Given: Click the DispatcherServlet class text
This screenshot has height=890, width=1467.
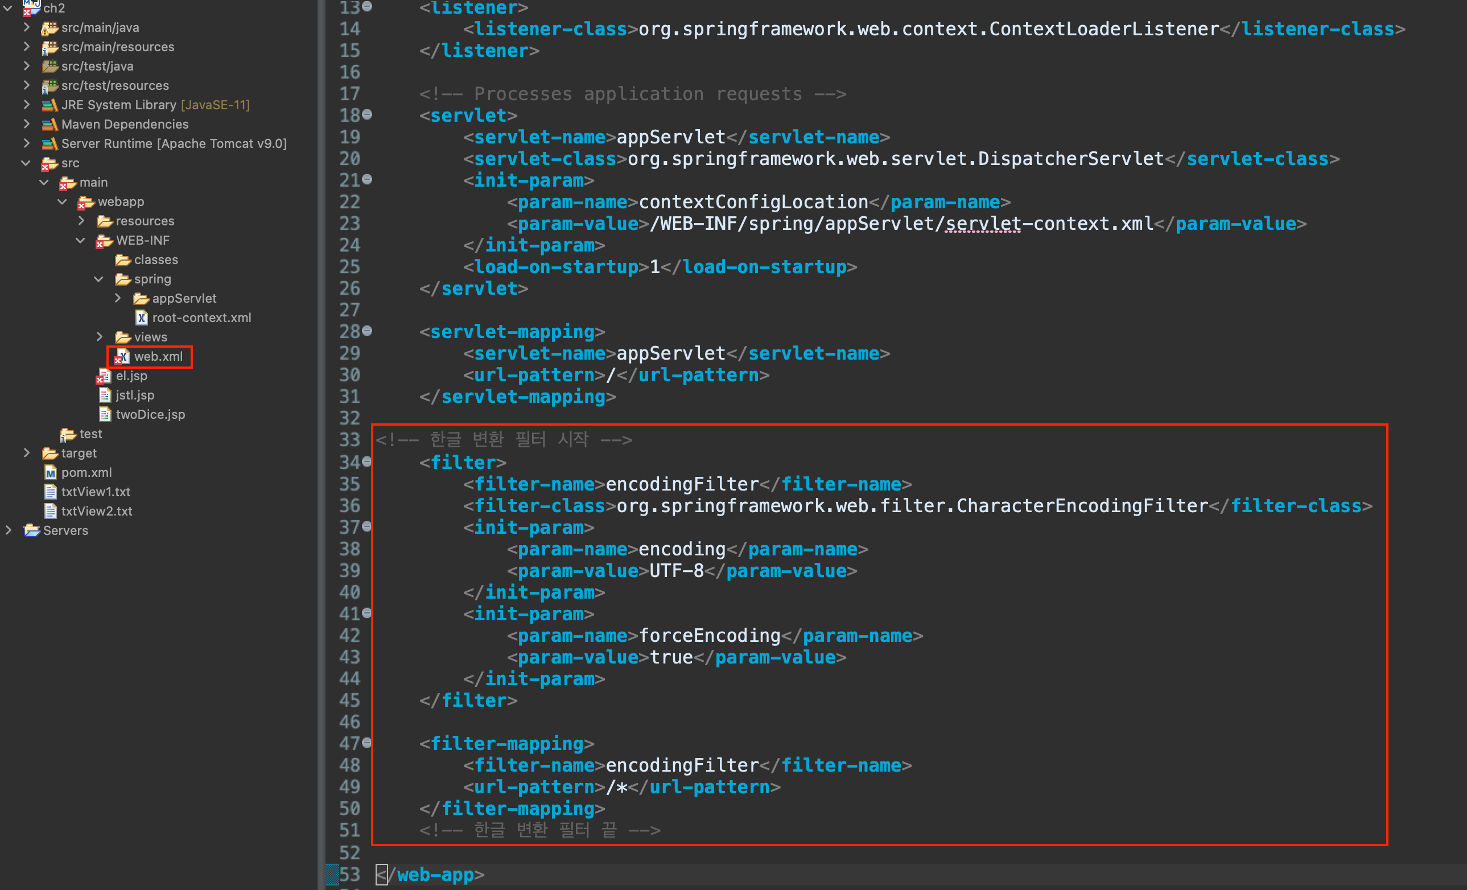Looking at the screenshot, I should click(1070, 159).
